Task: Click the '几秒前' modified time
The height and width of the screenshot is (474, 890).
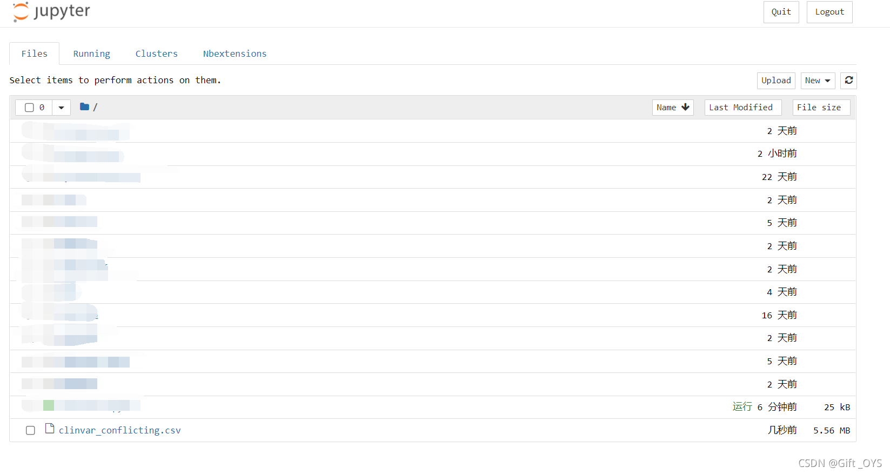Action: (x=782, y=430)
